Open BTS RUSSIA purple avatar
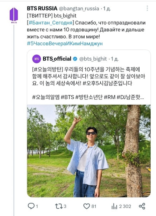 [x=14, y=15]
